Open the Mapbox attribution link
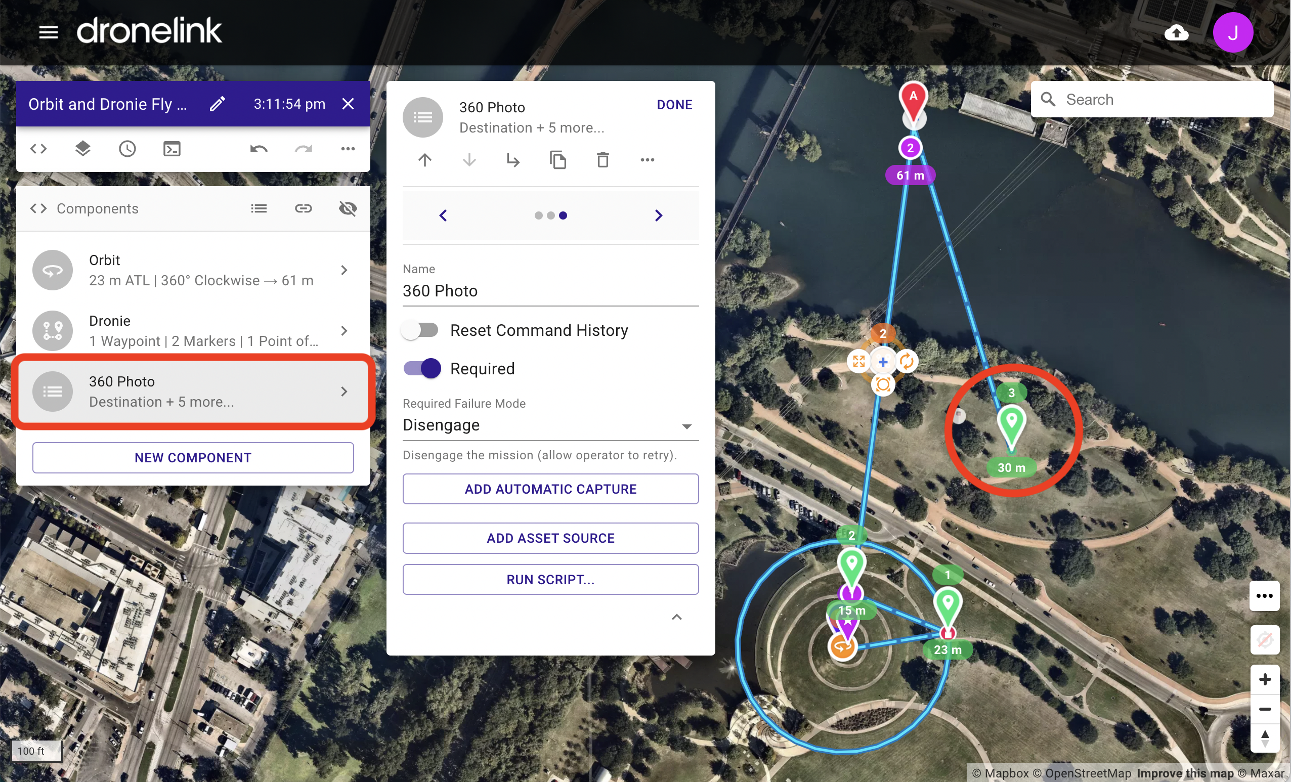Screen dimensions: 1291x782 coord(1000,773)
